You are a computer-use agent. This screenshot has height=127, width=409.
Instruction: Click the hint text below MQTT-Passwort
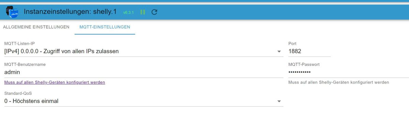click(338, 82)
